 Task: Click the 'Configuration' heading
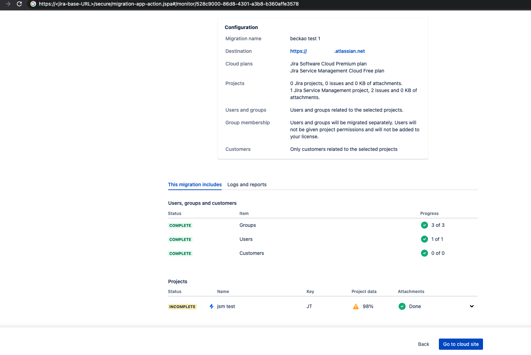241,27
